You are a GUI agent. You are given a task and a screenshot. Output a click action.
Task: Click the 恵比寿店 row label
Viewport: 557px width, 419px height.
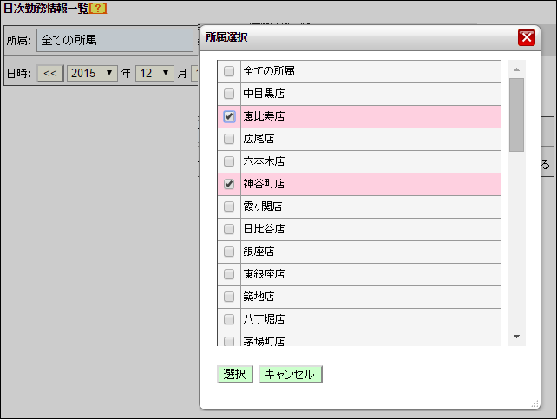tap(264, 116)
